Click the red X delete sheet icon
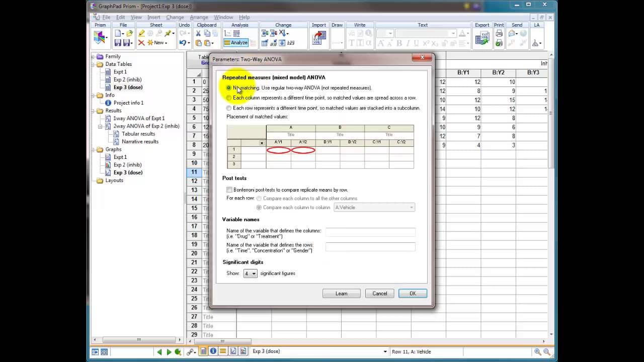644x362 pixels. pos(141,43)
